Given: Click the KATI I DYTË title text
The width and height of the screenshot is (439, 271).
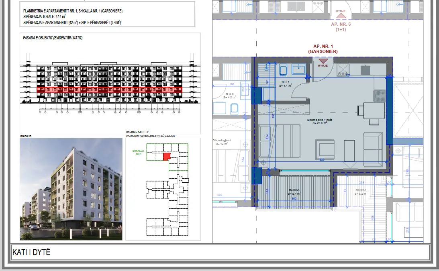Looking at the screenshot, I should (32, 252).
